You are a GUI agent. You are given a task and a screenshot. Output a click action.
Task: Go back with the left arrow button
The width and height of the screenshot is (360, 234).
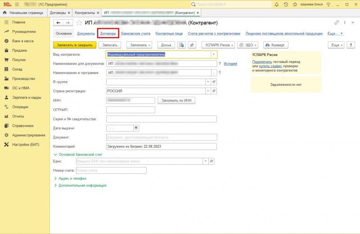tap(58, 23)
